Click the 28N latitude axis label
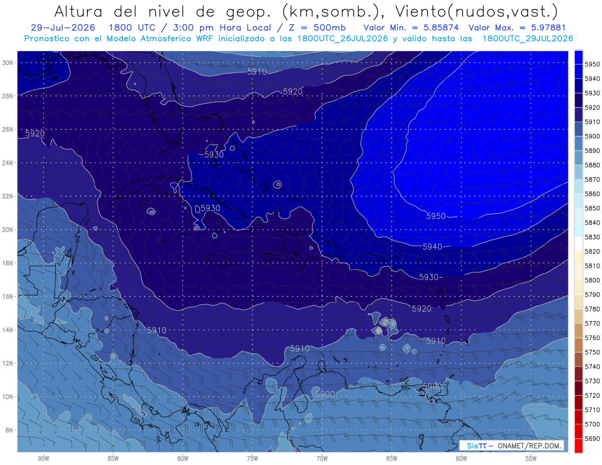 click(8, 96)
